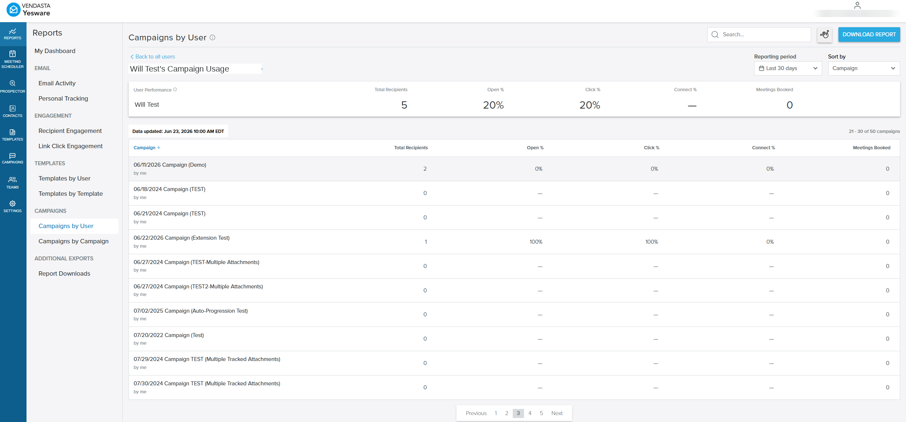
Task: Click the Vendasta Yesware logo
Action: (29, 10)
